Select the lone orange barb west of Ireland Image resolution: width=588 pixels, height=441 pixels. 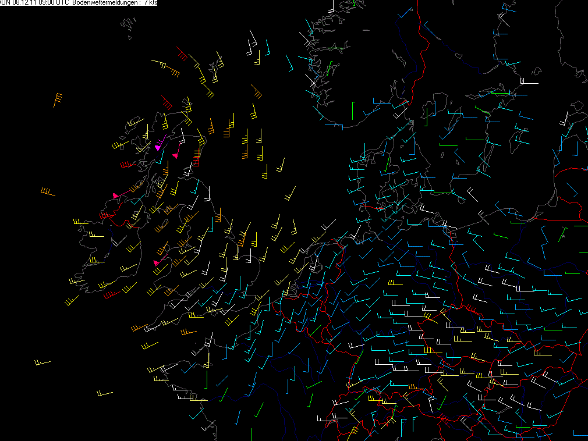click(x=48, y=192)
